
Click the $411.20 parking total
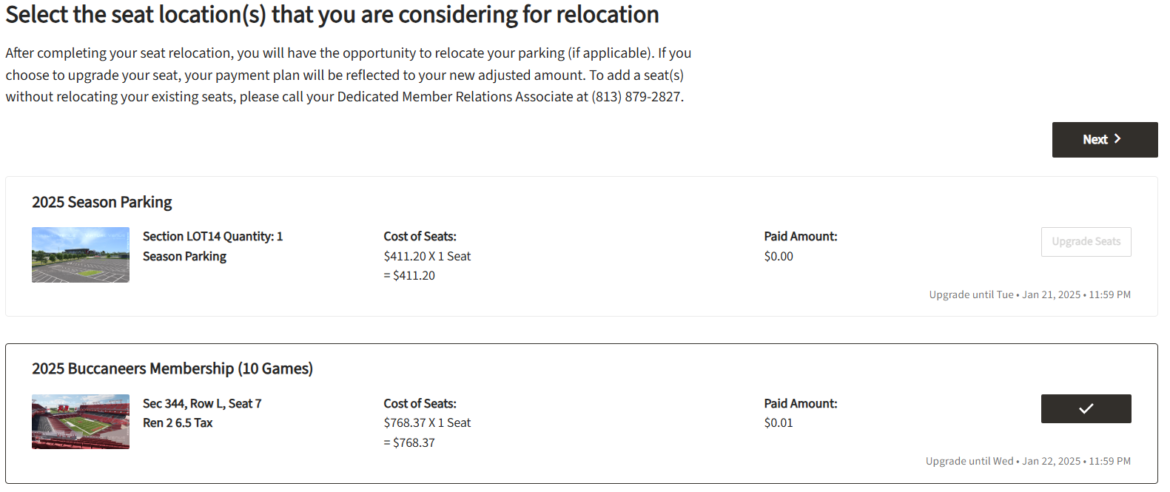413,276
